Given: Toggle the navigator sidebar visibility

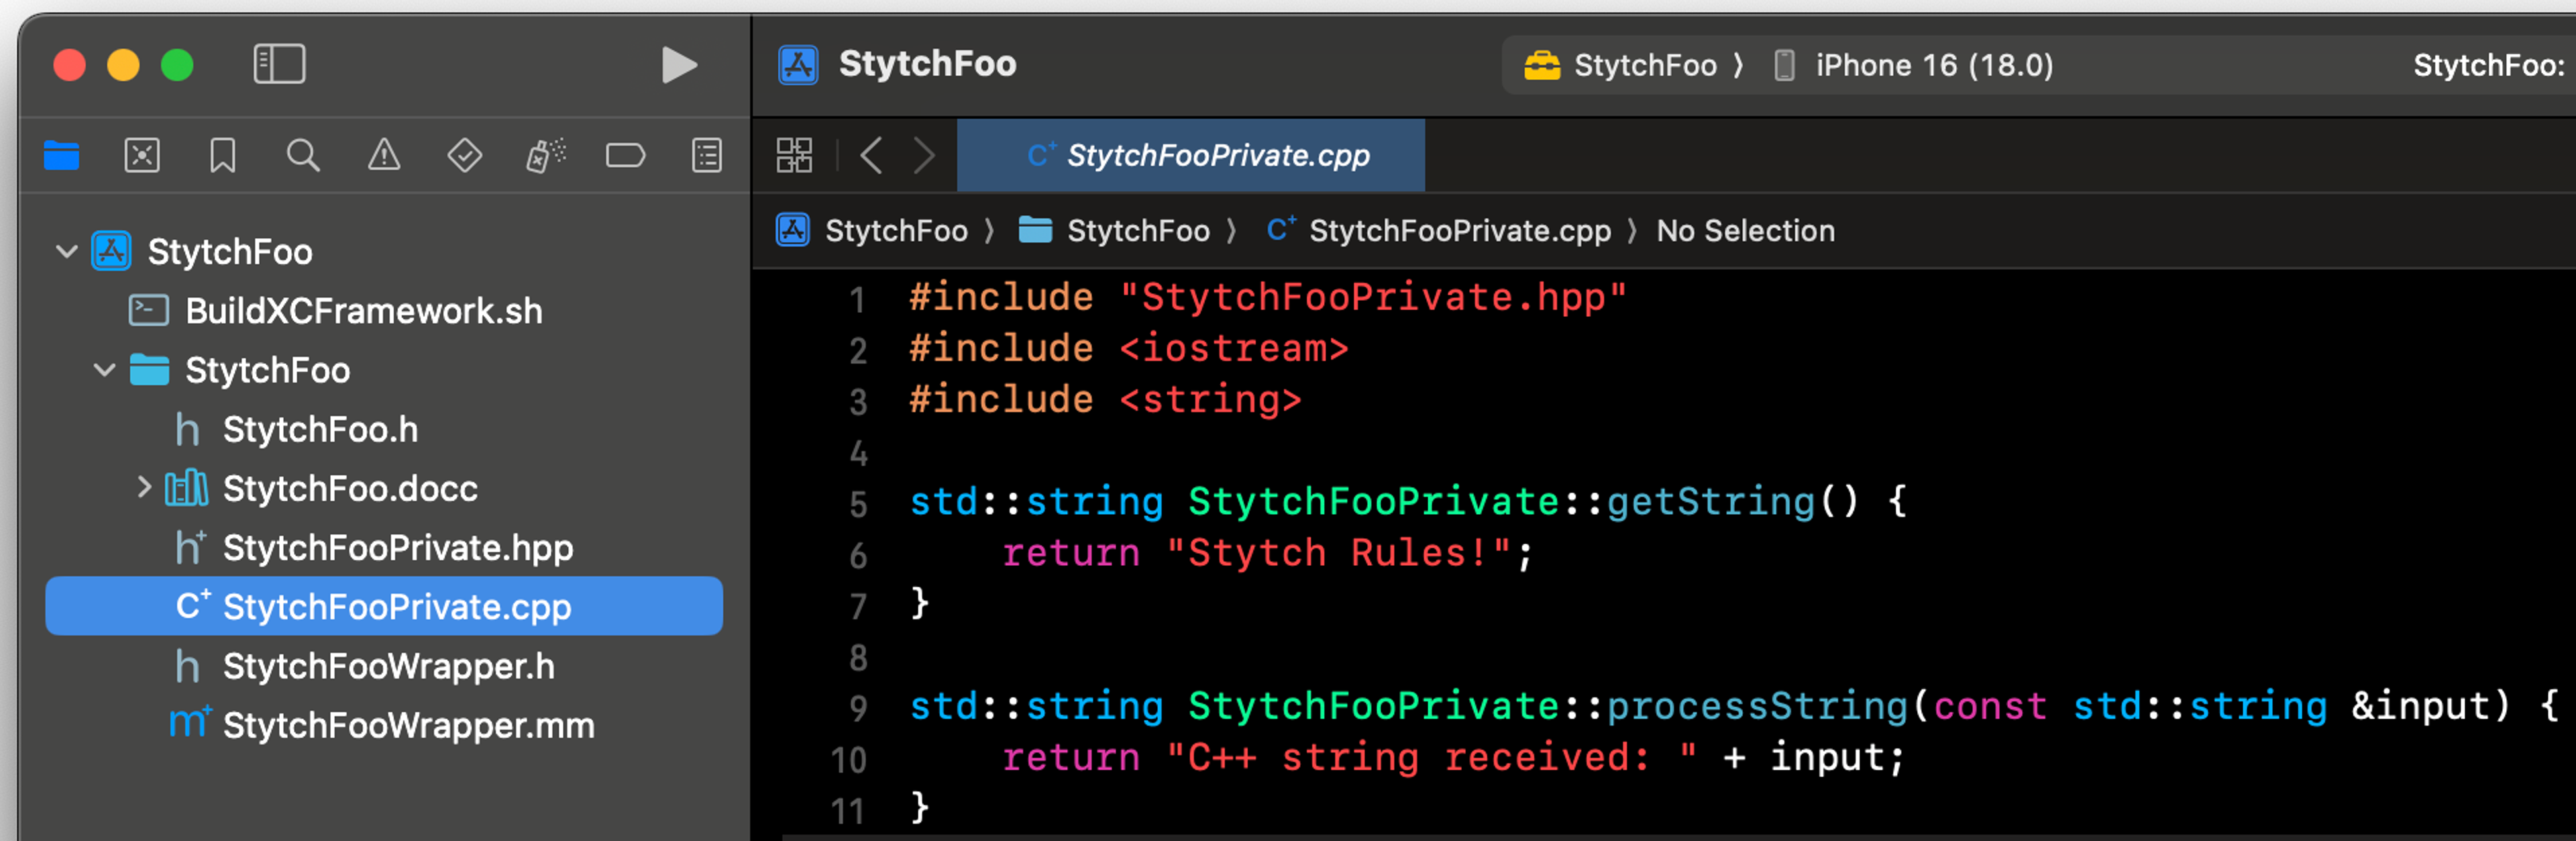Looking at the screenshot, I should point(279,65).
